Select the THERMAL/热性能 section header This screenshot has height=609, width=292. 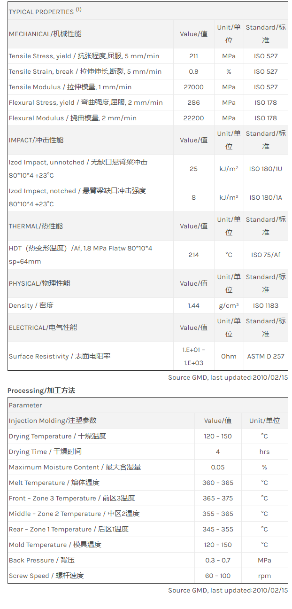pos(36,226)
